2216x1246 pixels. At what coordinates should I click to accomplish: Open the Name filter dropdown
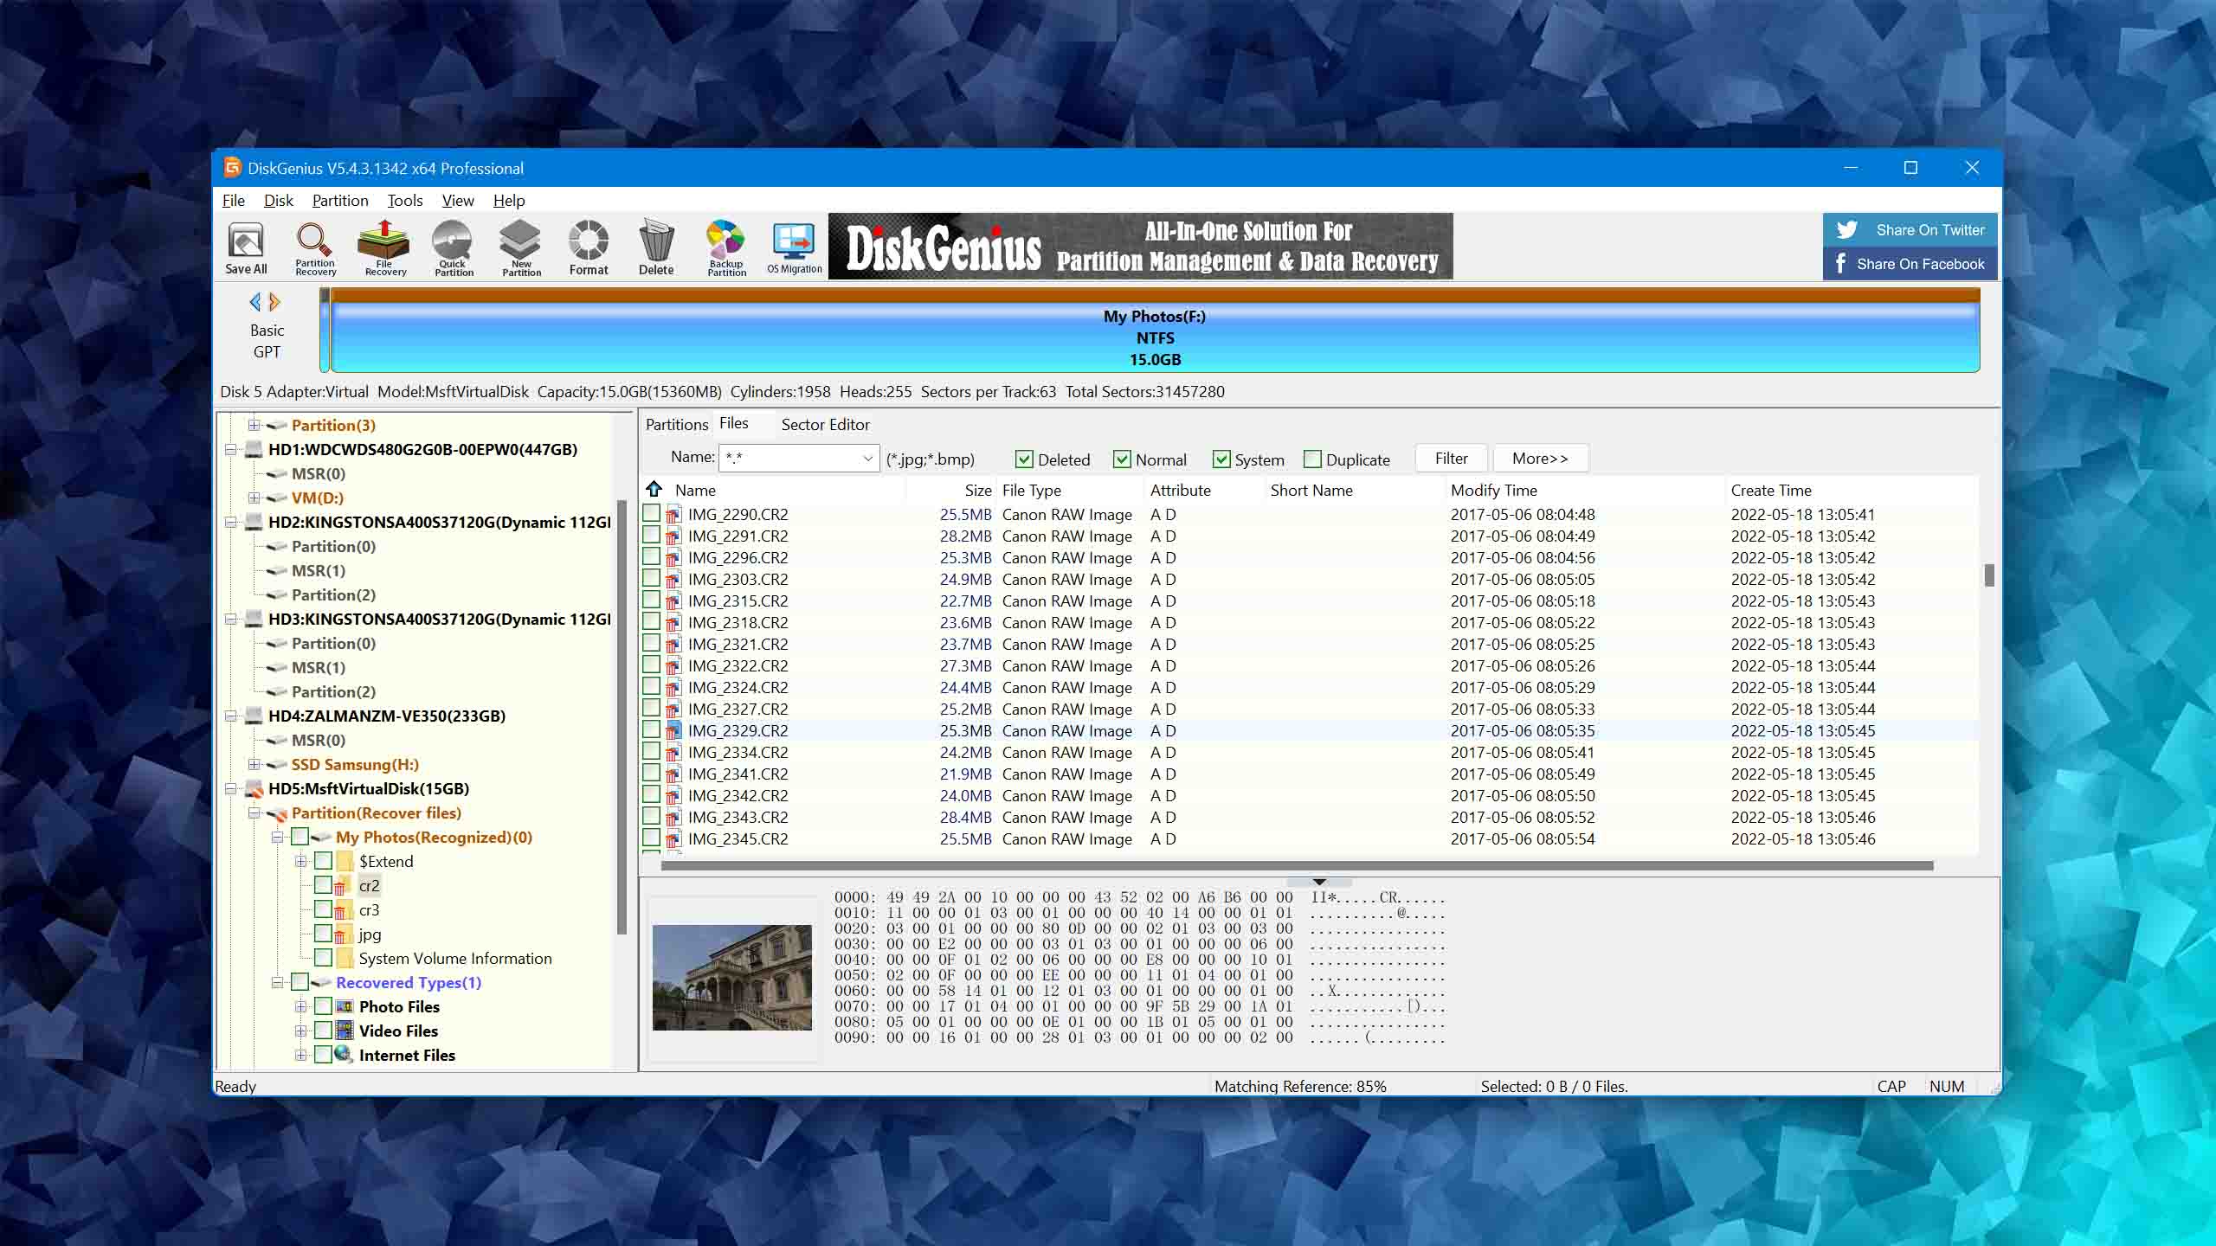[867, 459]
